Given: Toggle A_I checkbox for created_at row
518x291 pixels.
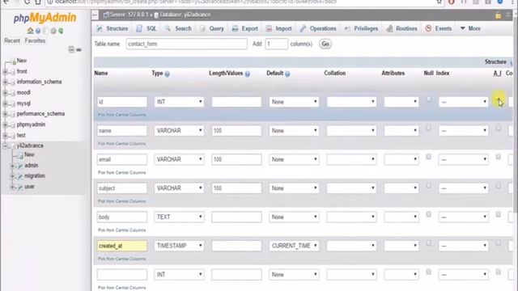Looking at the screenshot, I should [x=499, y=242].
